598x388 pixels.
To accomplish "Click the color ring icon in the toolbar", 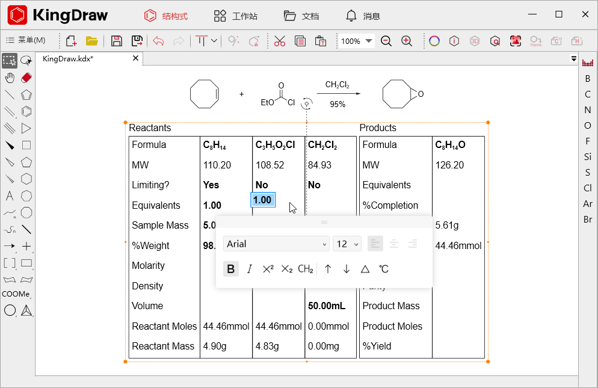I will pos(434,41).
